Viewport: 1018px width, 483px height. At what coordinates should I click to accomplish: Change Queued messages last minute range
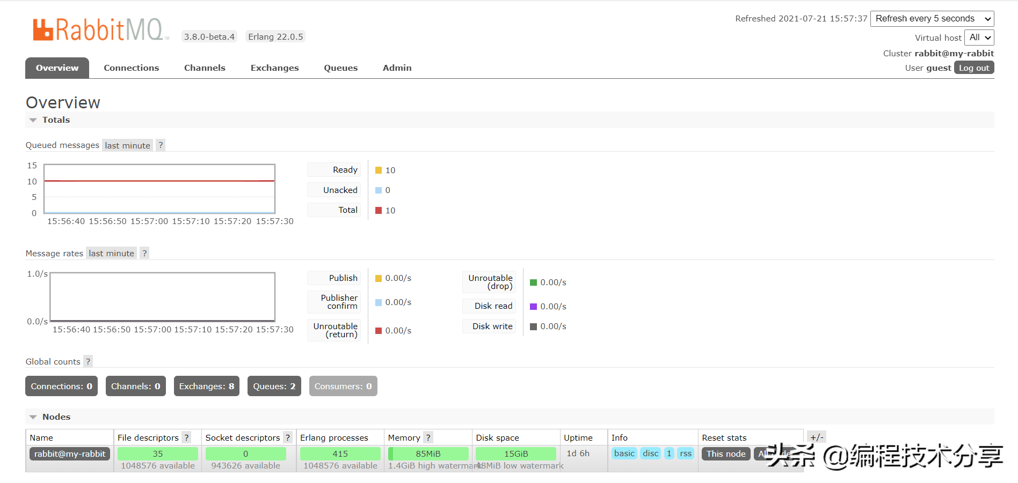[x=127, y=145]
